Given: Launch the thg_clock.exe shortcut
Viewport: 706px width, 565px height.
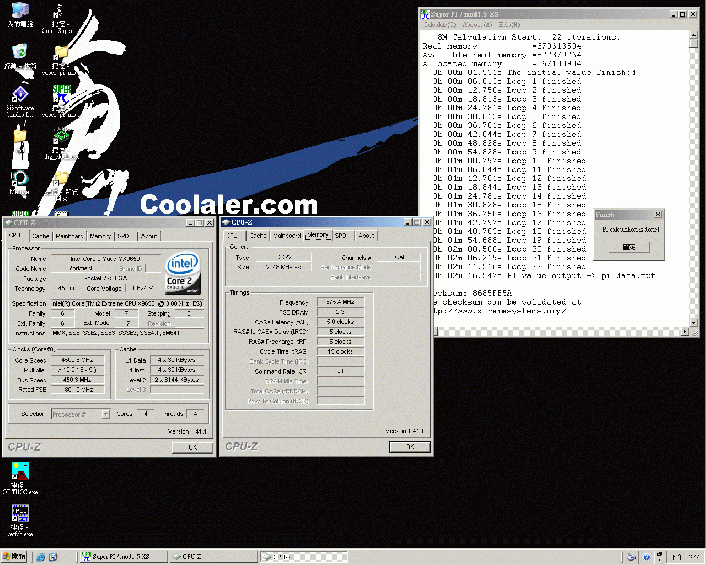Looking at the screenshot, I should (x=61, y=143).
